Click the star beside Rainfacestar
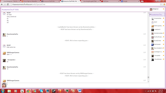The height and width of the screenshot is (93, 166). tap(163, 44)
